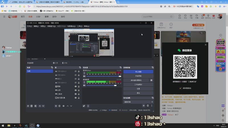Image resolution: width=228 pixels, height=128 pixels.
Task: Hide the 图像 source
Action: click(76, 86)
